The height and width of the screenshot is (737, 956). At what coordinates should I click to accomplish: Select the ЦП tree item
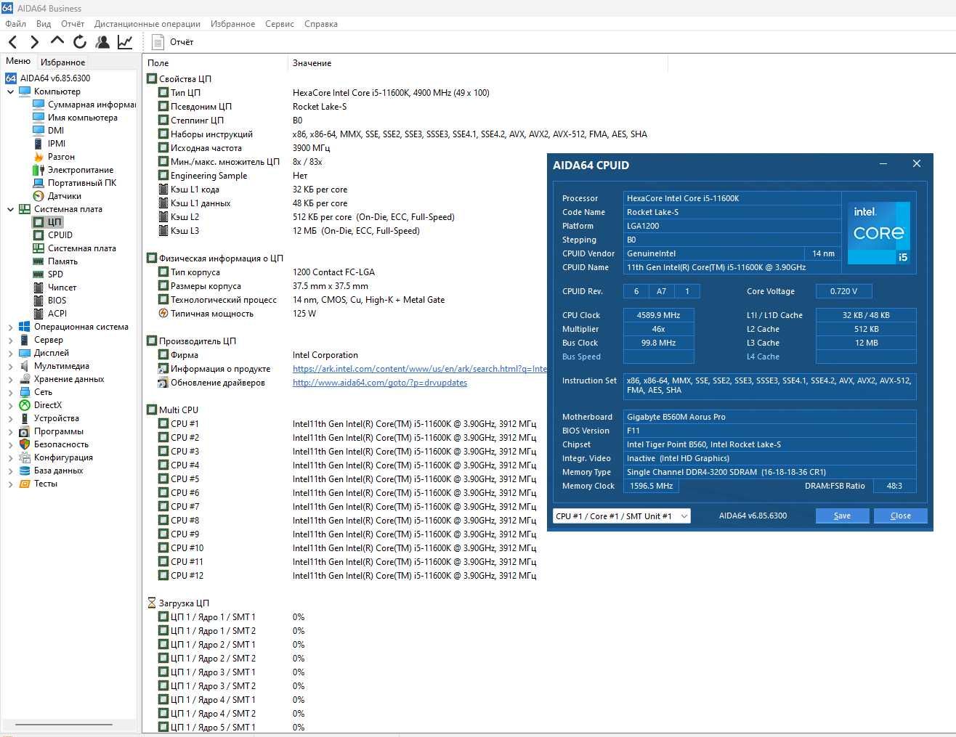(x=54, y=222)
